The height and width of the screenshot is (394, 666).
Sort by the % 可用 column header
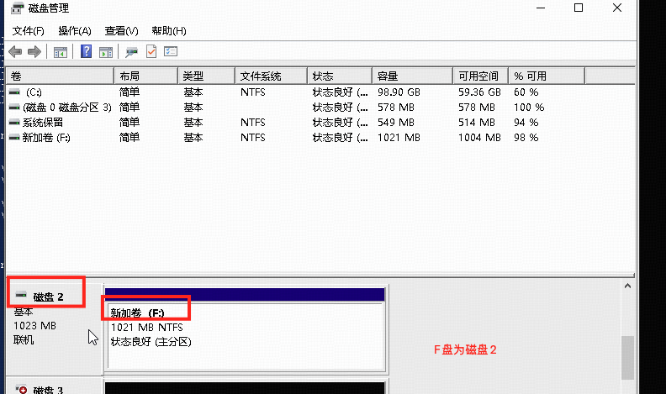[x=547, y=76]
